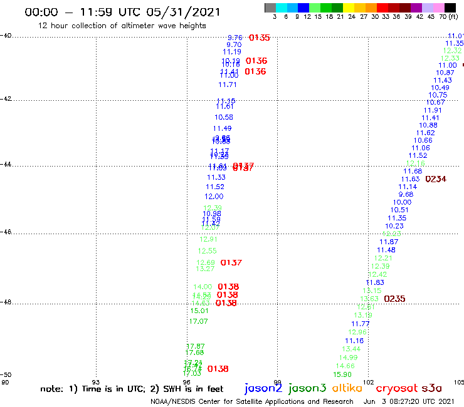This screenshot has width=464, height=407.
Task: Click the wave height value 12.42
Action: click(x=377, y=275)
